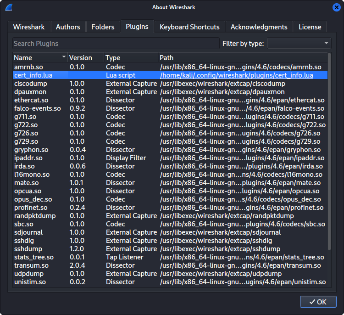Open the Filter by type dropdown
The width and height of the screenshot is (344, 315).
point(299,43)
